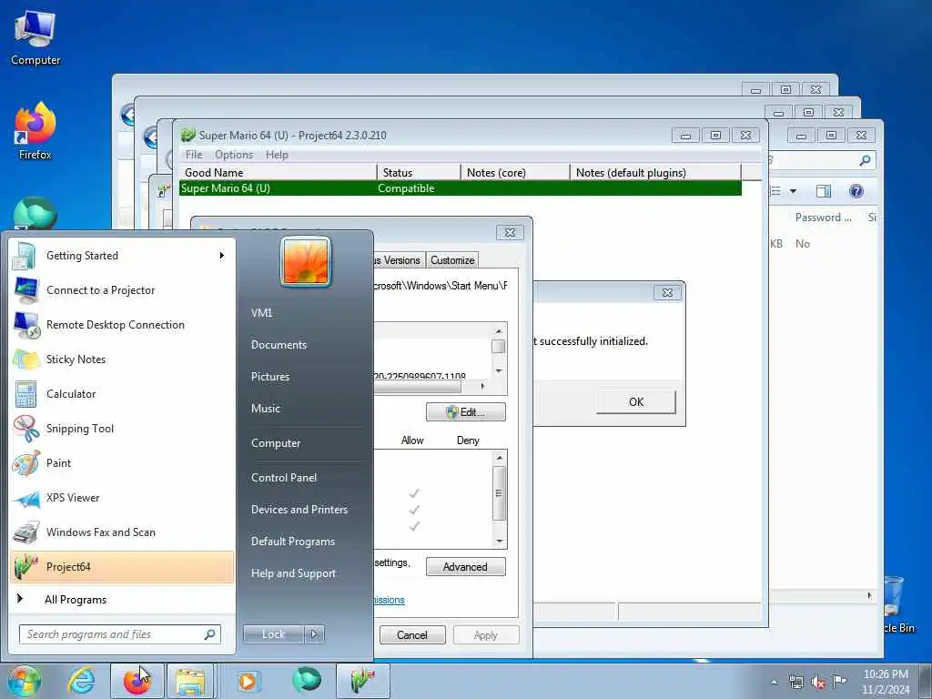Open Music from the Start menu
932x699 pixels.
pyautogui.click(x=266, y=409)
